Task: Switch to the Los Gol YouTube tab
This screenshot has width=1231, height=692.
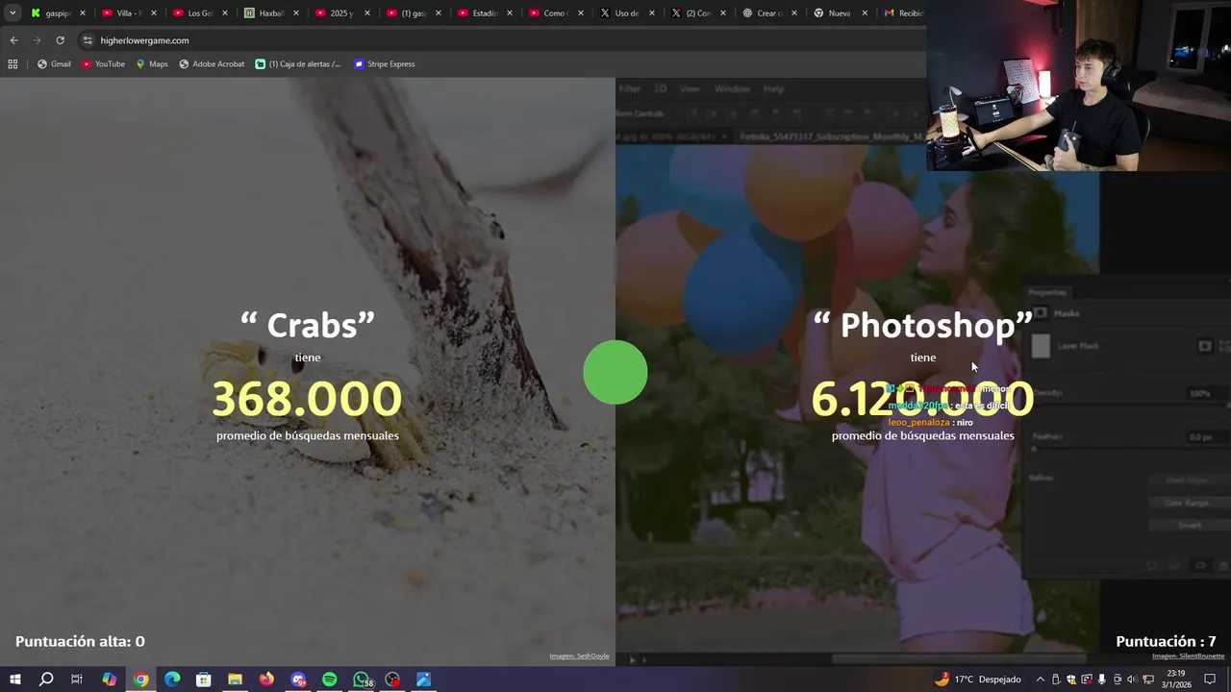Action: click(200, 13)
